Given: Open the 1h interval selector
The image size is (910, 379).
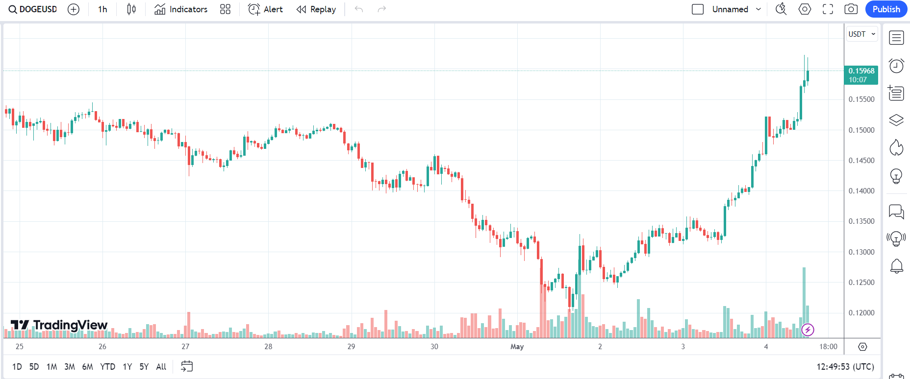Looking at the screenshot, I should click(101, 9).
